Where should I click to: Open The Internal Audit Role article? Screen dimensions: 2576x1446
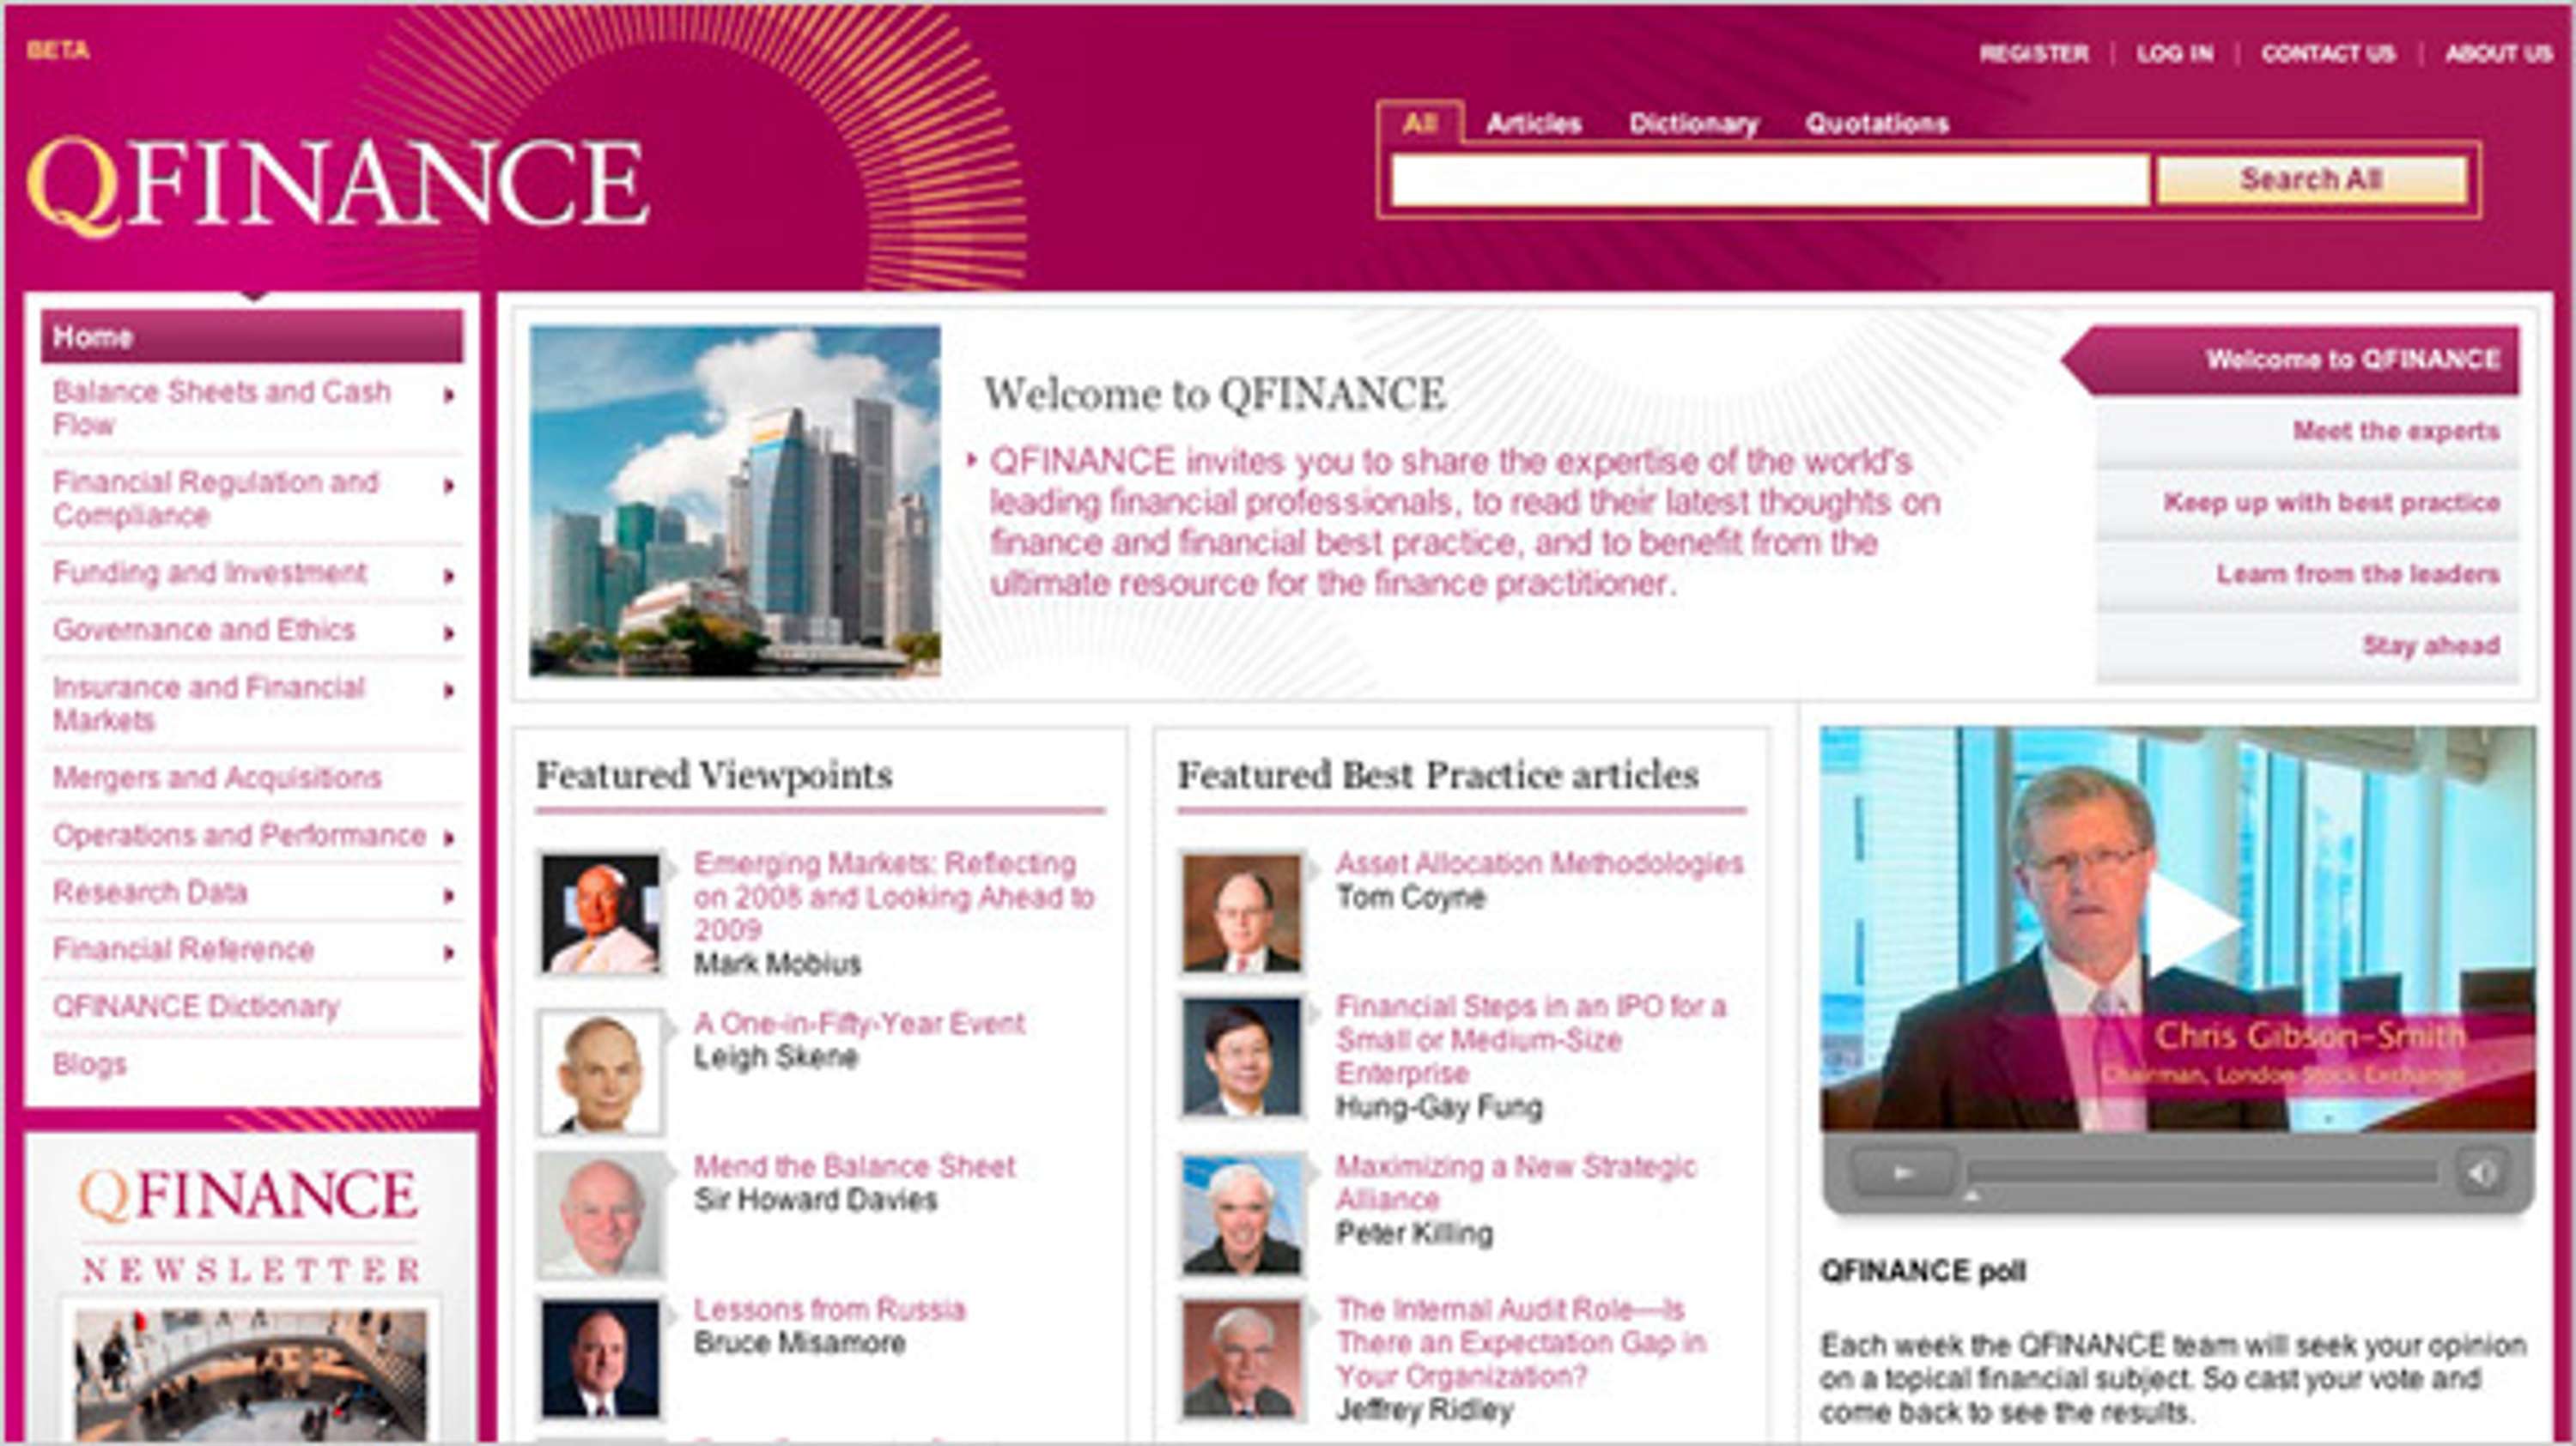tap(1520, 1342)
